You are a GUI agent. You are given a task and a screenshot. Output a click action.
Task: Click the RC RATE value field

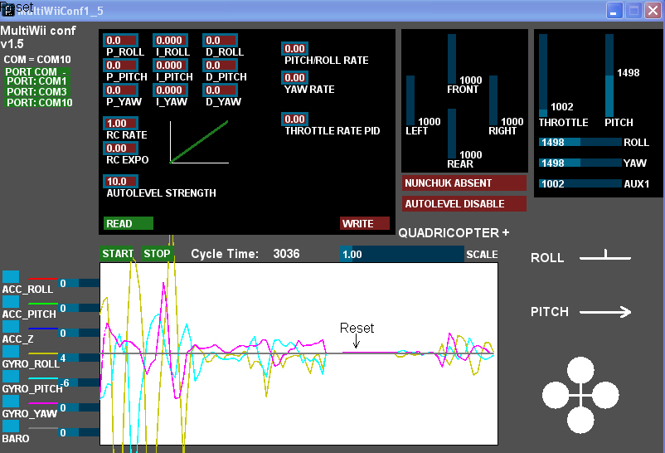click(120, 123)
